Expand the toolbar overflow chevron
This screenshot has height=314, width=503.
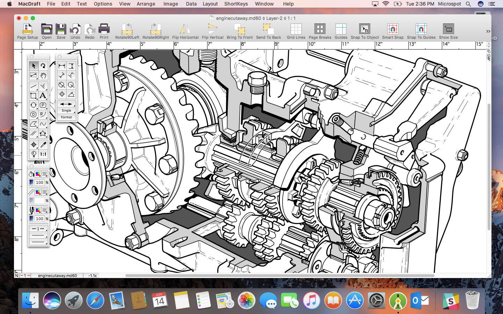pos(488,31)
